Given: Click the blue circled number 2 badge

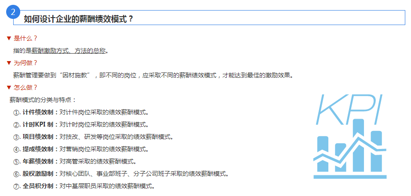Looking at the screenshot, I should click(13, 12).
